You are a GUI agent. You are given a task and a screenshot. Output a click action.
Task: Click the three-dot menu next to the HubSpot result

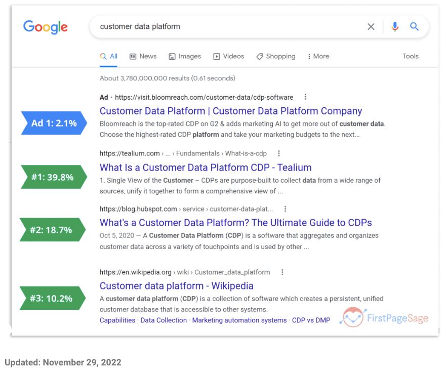(x=286, y=209)
